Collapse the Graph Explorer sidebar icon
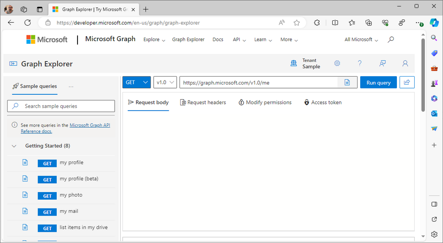443x243 pixels. [13, 64]
